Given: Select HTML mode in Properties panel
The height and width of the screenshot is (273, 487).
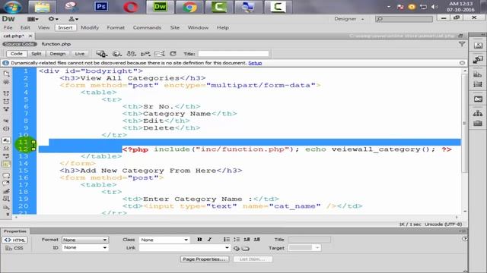Looking at the screenshot, I should [x=14, y=240].
